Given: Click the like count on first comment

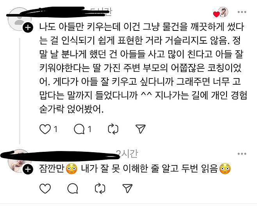Looking at the screenshot, I should point(56,129).
